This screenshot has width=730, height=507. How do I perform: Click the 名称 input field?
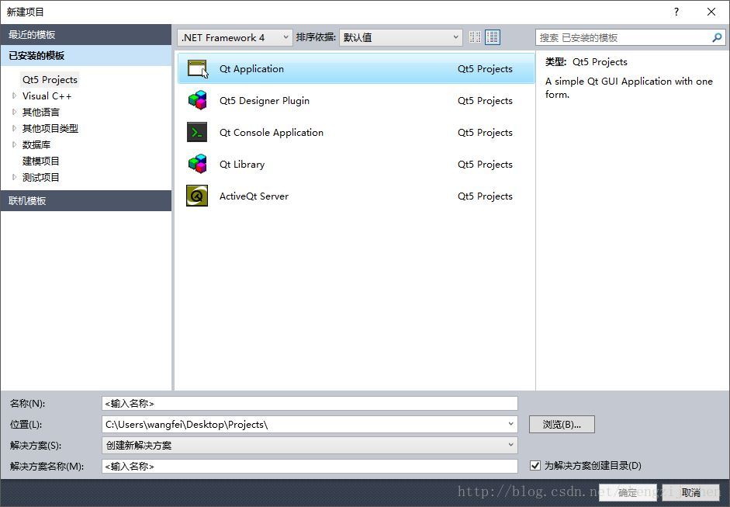coord(310,403)
